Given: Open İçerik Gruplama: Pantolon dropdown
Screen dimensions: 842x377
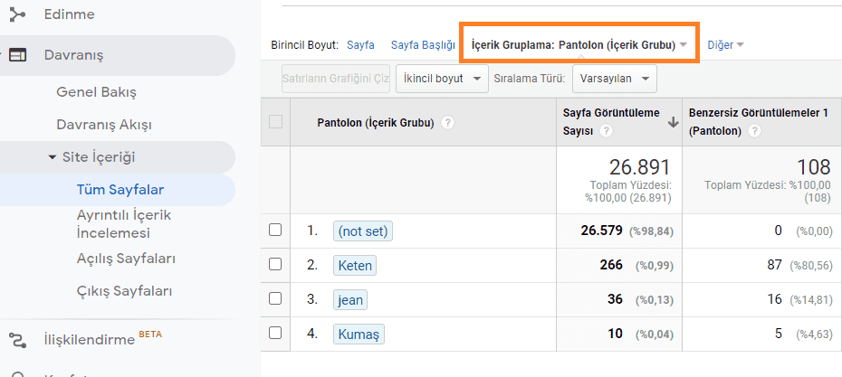Looking at the screenshot, I should pyautogui.click(x=579, y=44).
